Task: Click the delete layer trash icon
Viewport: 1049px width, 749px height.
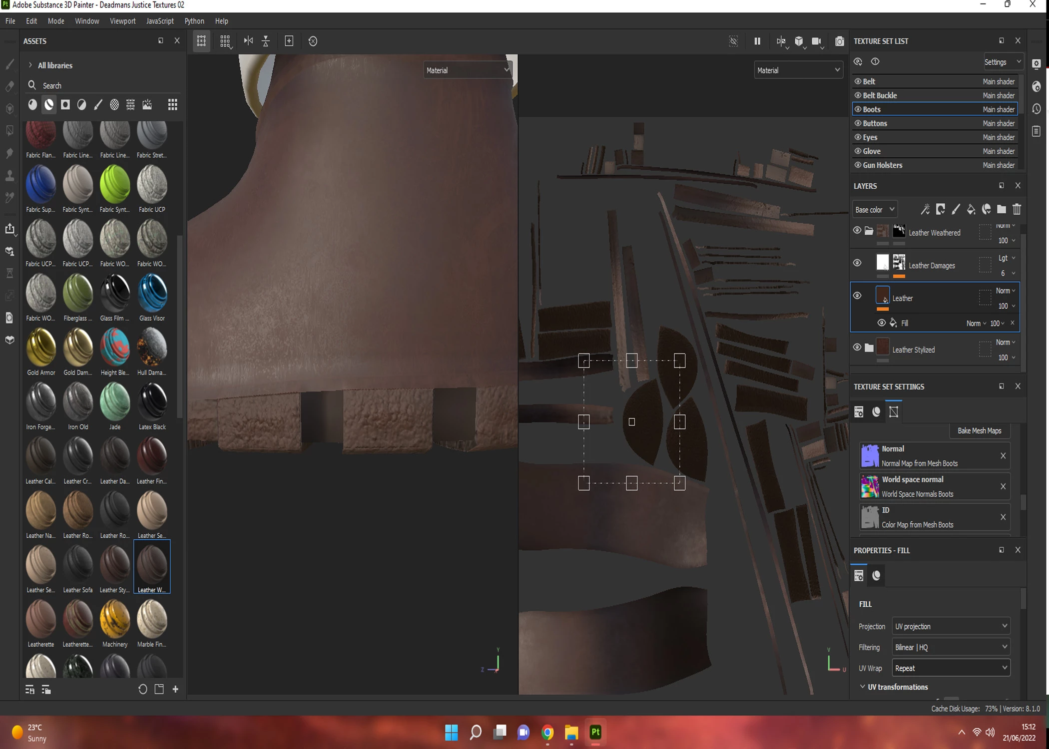Action: point(1017,209)
